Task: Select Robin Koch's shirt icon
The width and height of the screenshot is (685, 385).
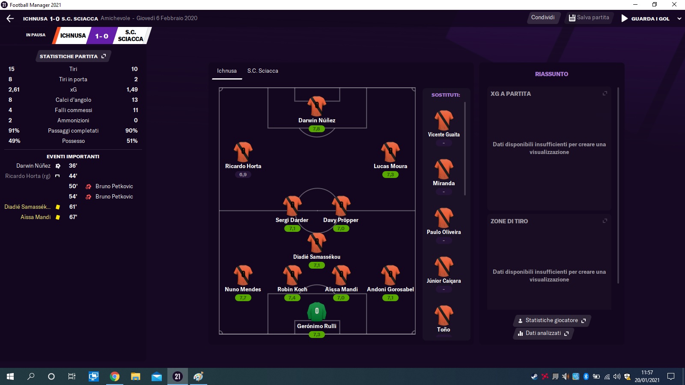Action: point(292,275)
